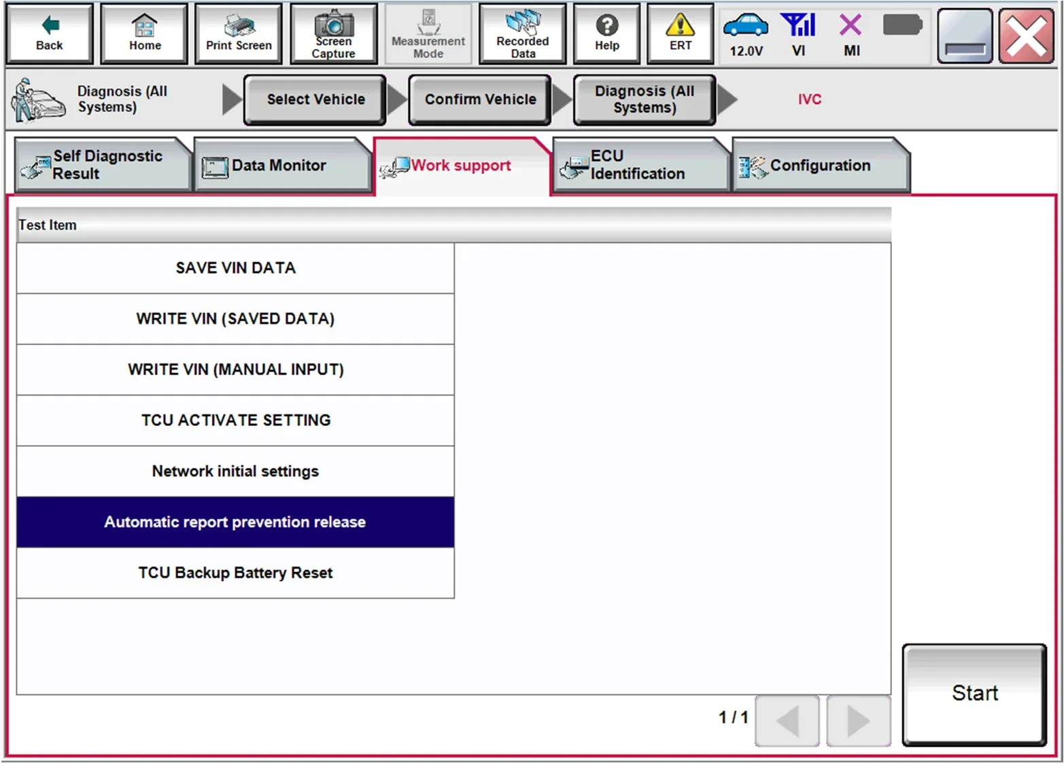
Task: Select the Work support tab
Action: point(461,166)
